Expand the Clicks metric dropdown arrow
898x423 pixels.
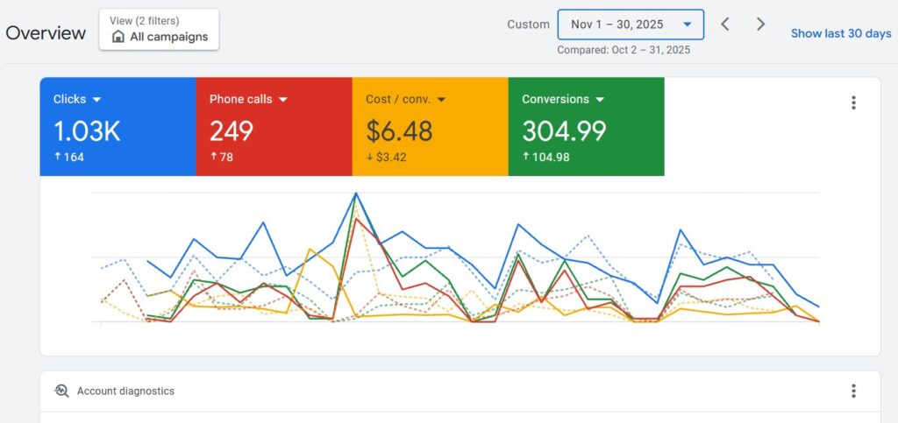pos(96,100)
